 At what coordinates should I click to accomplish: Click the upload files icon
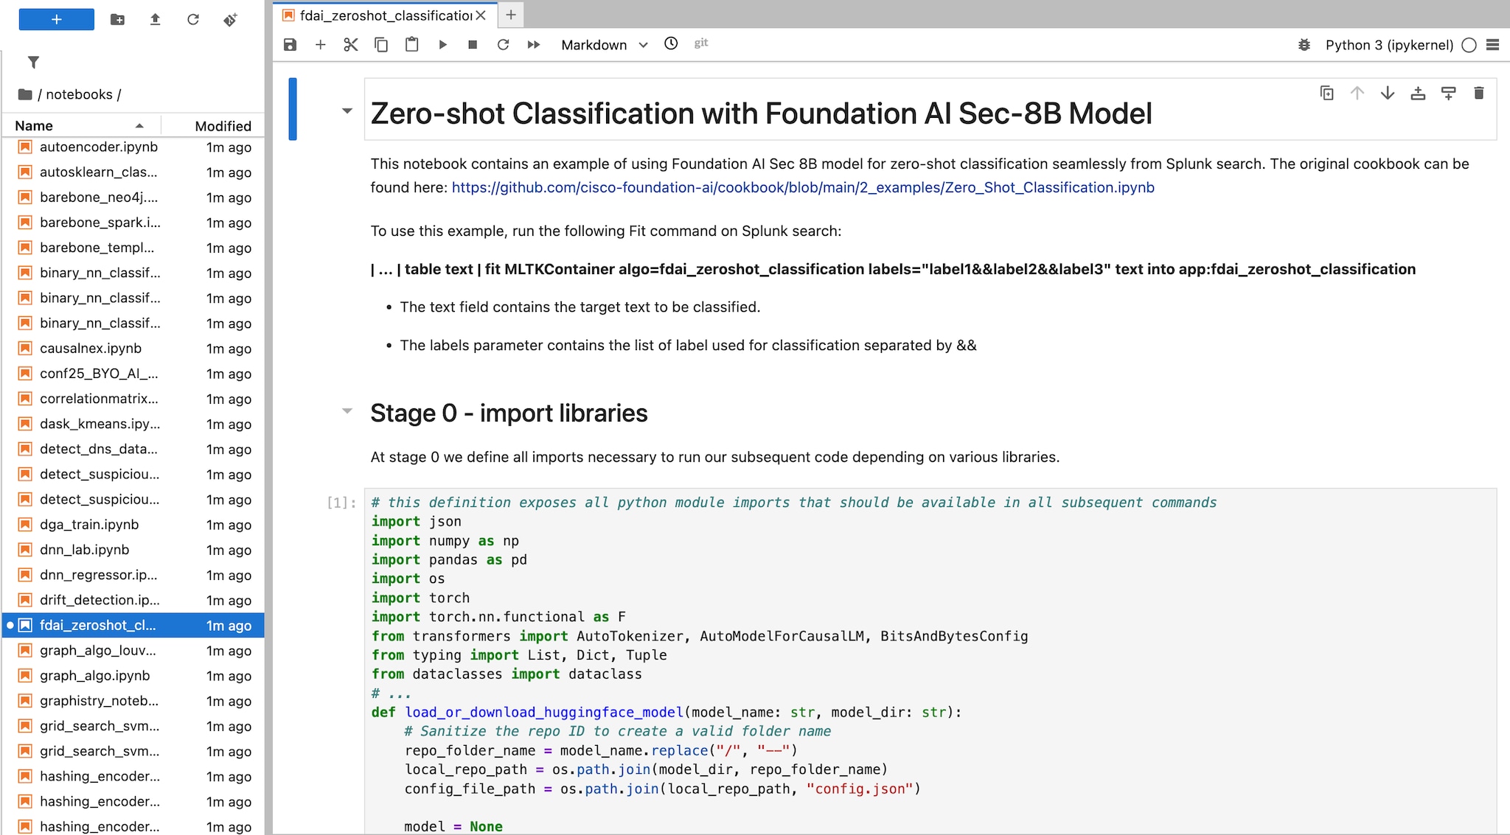coord(155,20)
